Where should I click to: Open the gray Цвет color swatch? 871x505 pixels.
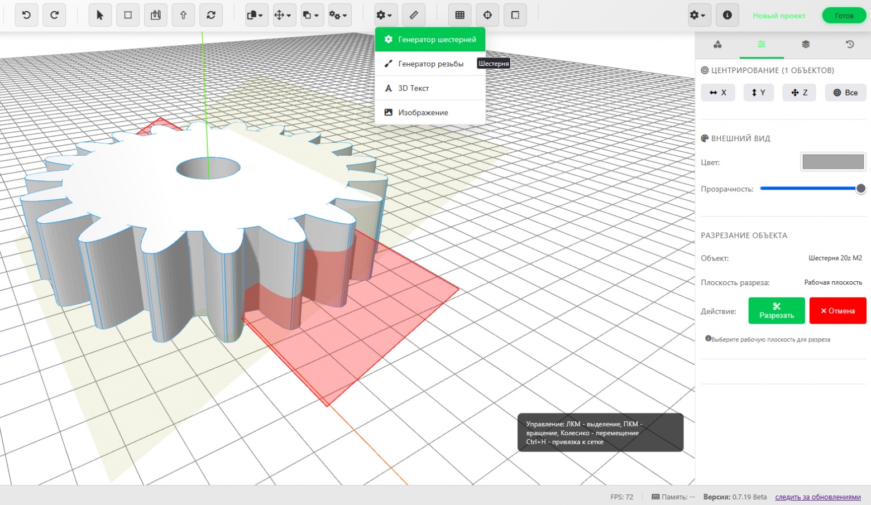pyautogui.click(x=832, y=162)
